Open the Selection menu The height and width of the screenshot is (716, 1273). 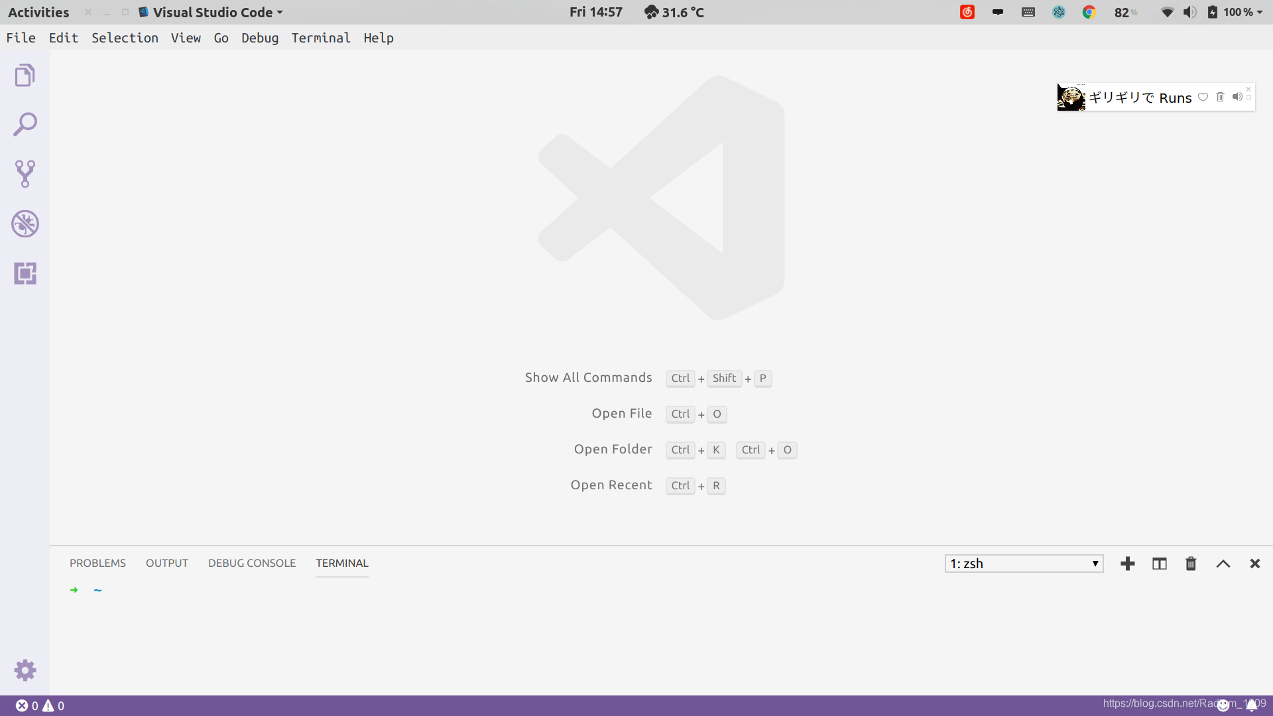(125, 38)
